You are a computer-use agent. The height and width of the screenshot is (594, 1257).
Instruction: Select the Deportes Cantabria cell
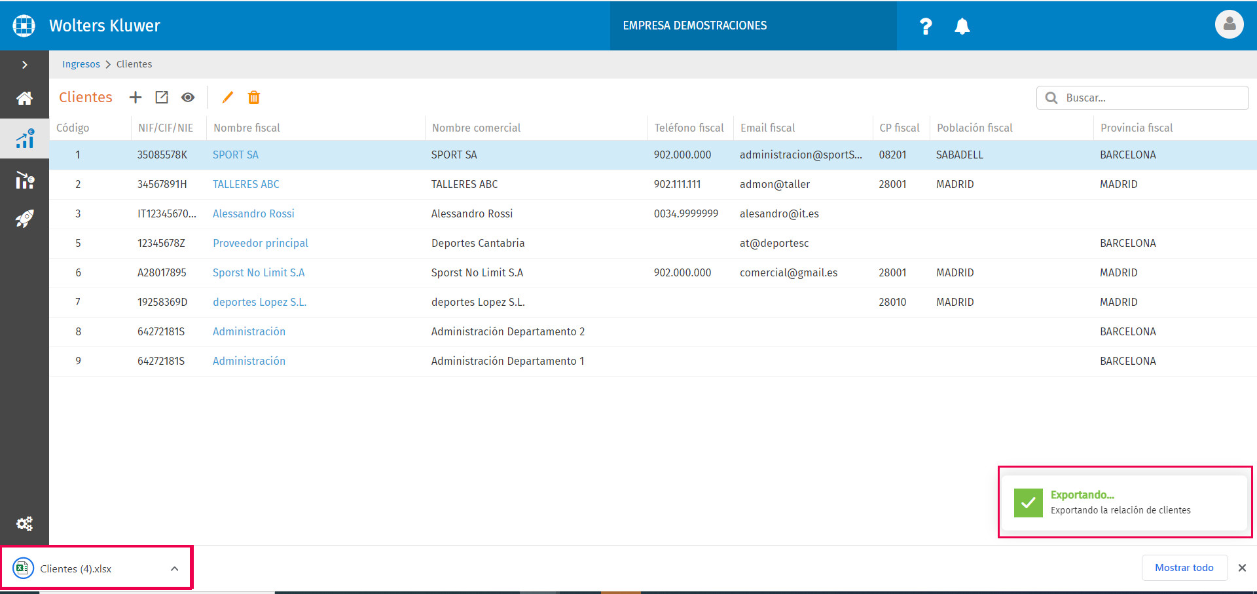(x=478, y=243)
